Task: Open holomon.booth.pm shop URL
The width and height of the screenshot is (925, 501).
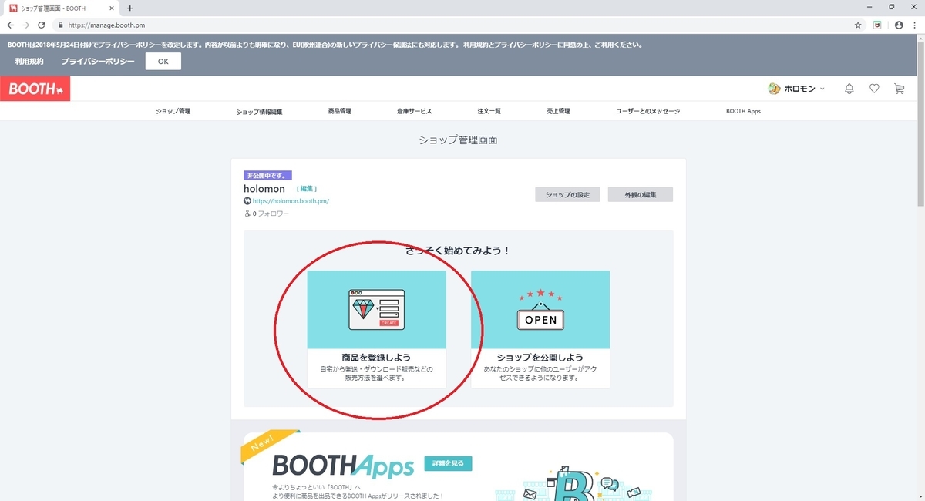Action: tap(291, 201)
